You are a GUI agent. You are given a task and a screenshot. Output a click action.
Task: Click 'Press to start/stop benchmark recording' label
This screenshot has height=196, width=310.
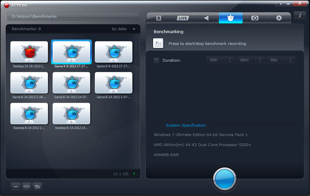pyautogui.click(x=207, y=43)
